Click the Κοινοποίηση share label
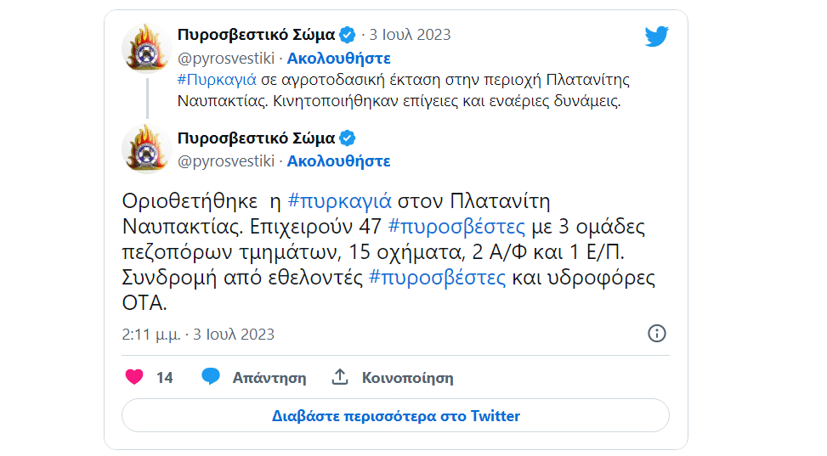This screenshot has width=827, height=456. [407, 378]
